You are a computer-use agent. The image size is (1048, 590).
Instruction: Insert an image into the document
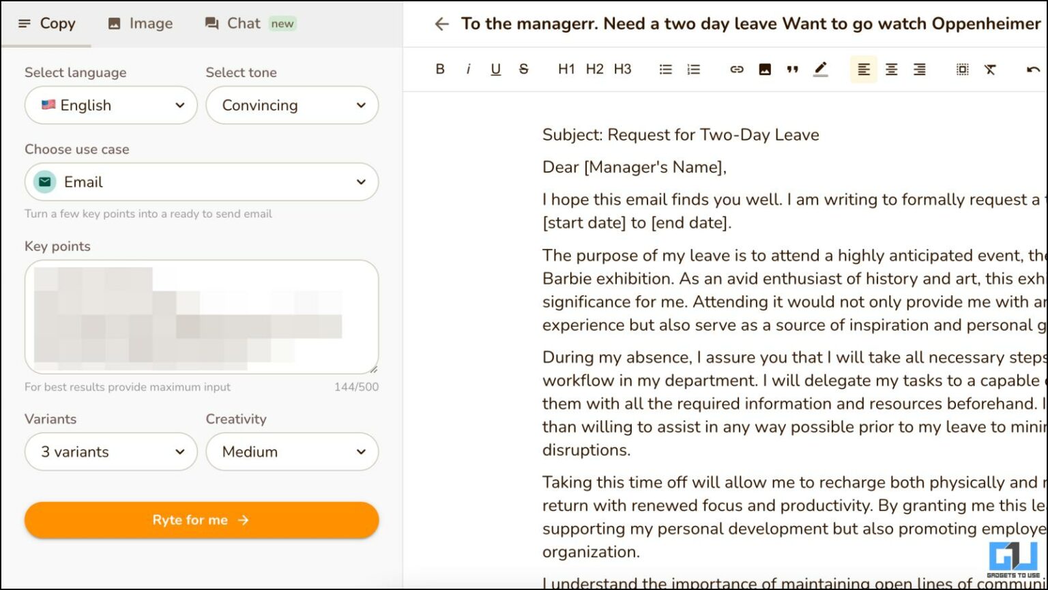pos(765,69)
